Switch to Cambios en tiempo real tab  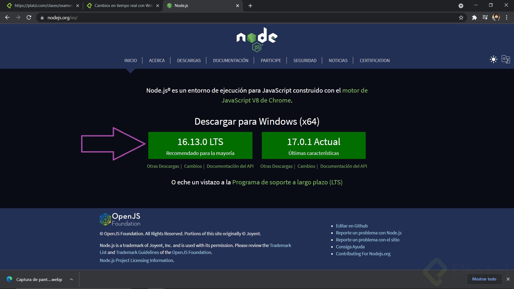point(123,6)
